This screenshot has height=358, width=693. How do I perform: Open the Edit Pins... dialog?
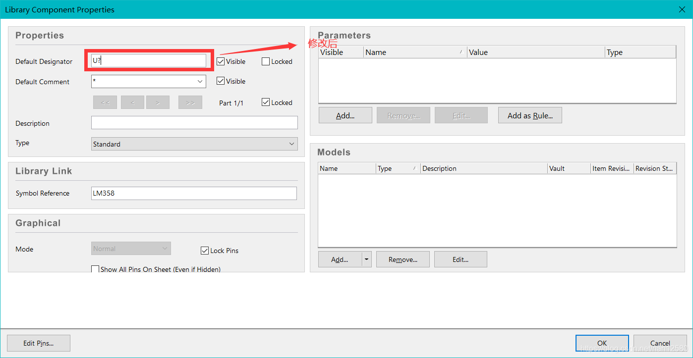coord(39,343)
